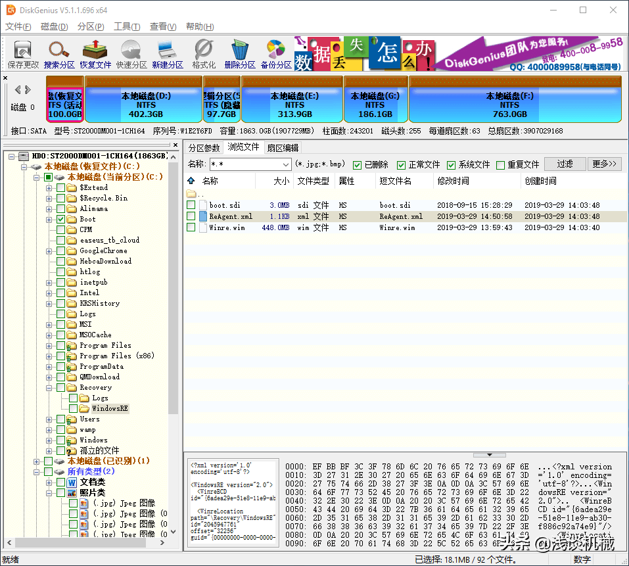
Task: Sort files by 文件类型 column header
Action: point(313,181)
